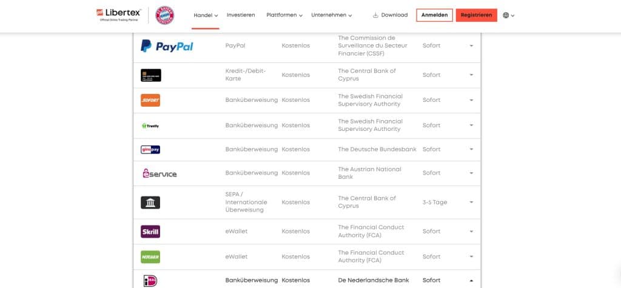This screenshot has height=288, width=621.
Task: Click the eService payment logo
Action: pos(159,173)
